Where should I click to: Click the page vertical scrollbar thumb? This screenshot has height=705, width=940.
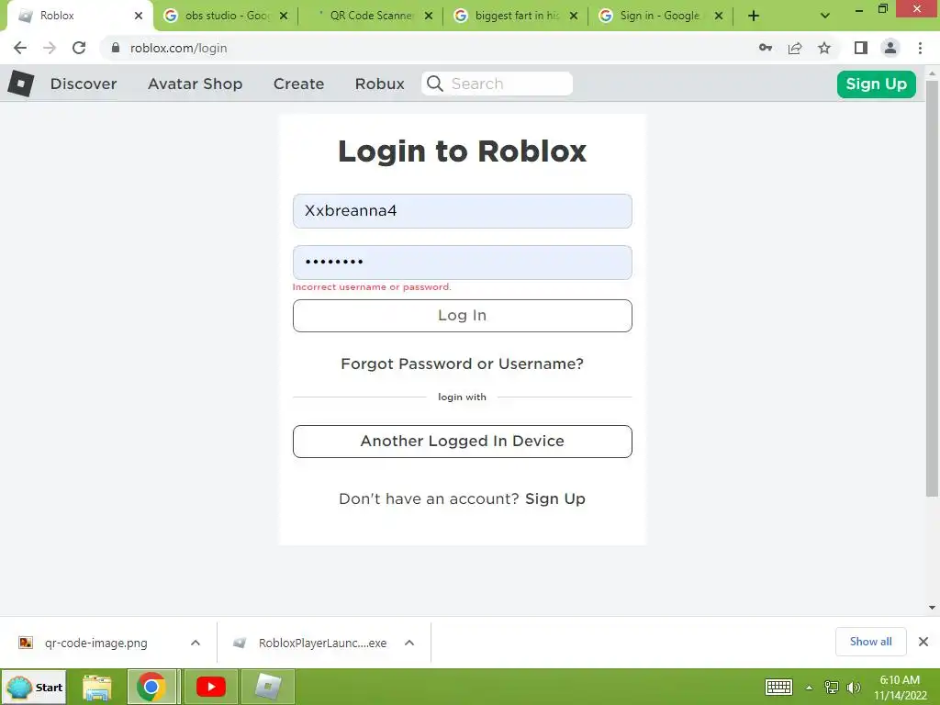[x=932, y=289]
